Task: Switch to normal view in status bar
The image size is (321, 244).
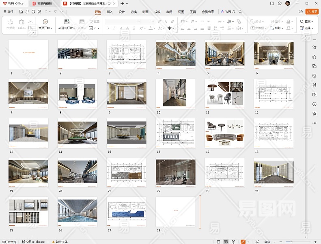Action: tap(218, 242)
